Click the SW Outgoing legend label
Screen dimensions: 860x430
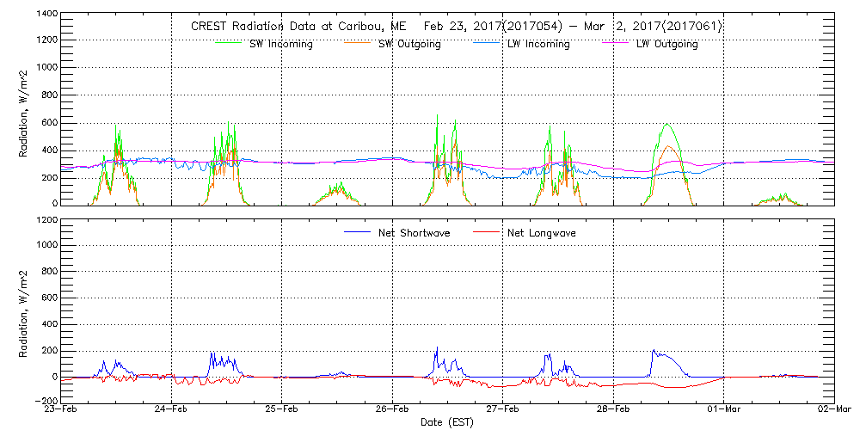409,44
